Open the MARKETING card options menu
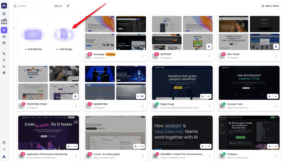 [x=143, y=106]
